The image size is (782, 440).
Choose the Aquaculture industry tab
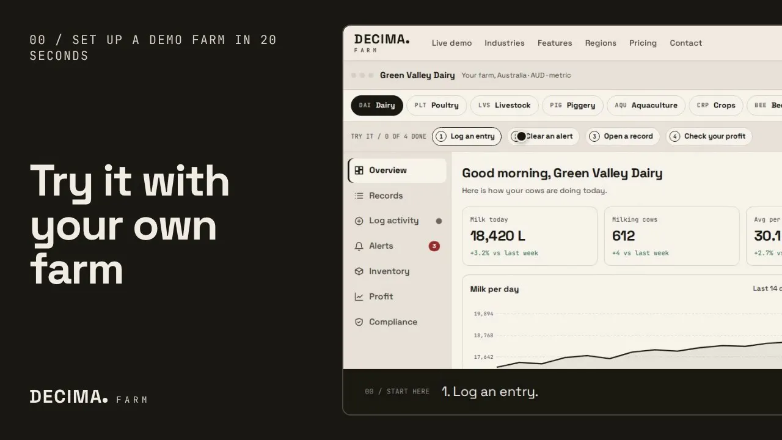click(646, 105)
